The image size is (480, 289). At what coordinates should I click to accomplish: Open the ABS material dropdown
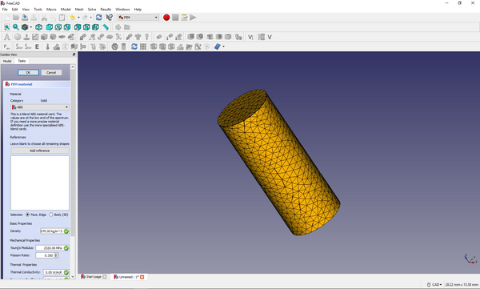click(x=40, y=107)
